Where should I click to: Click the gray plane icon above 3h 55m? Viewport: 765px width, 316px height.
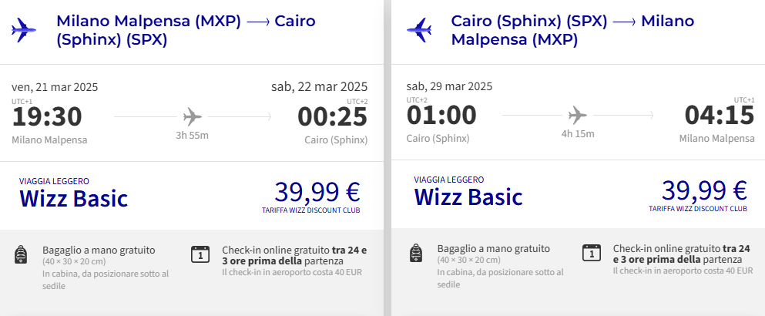pyautogui.click(x=193, y=116)
